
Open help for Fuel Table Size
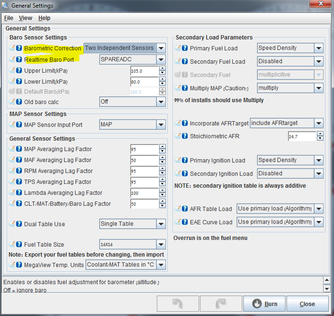click(x=19, y=244)
